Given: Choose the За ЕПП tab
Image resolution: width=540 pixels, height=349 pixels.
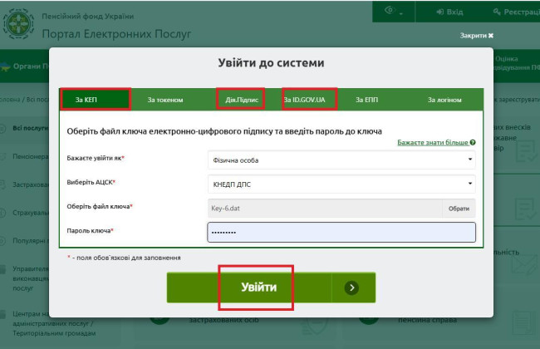Looking at the screenshot, I should (366, 100).
